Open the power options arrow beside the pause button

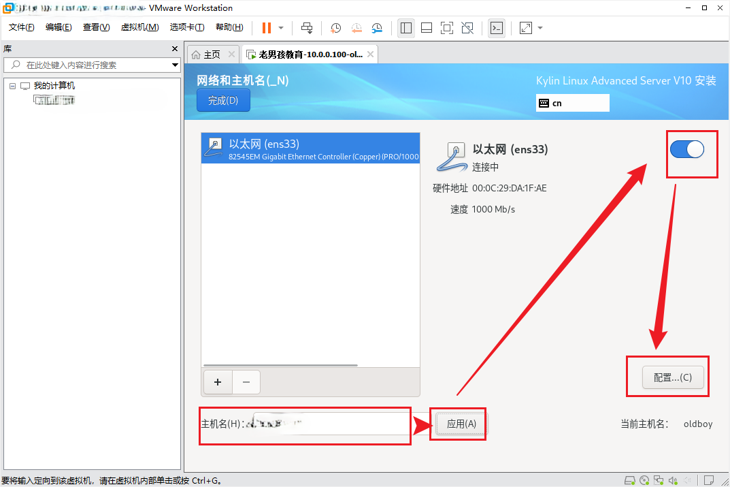(281, 28)
